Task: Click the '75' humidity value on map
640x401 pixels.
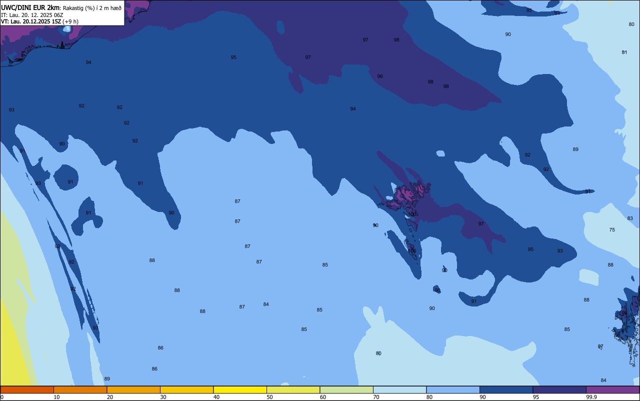Action: [612, 230]
